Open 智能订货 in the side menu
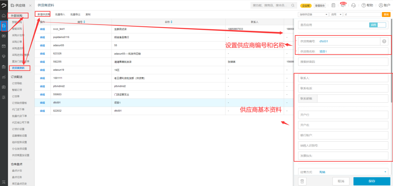This screenshot has width=393, height=186. (17, 90)
